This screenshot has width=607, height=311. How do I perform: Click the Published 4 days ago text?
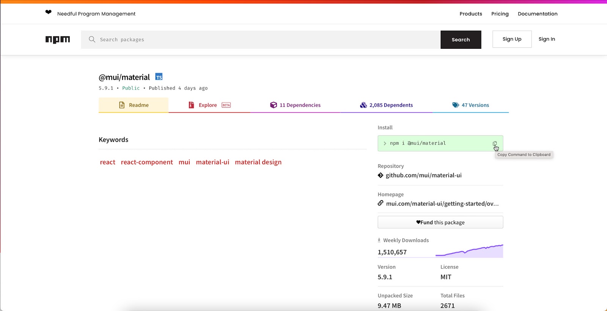tap(178, 88)
